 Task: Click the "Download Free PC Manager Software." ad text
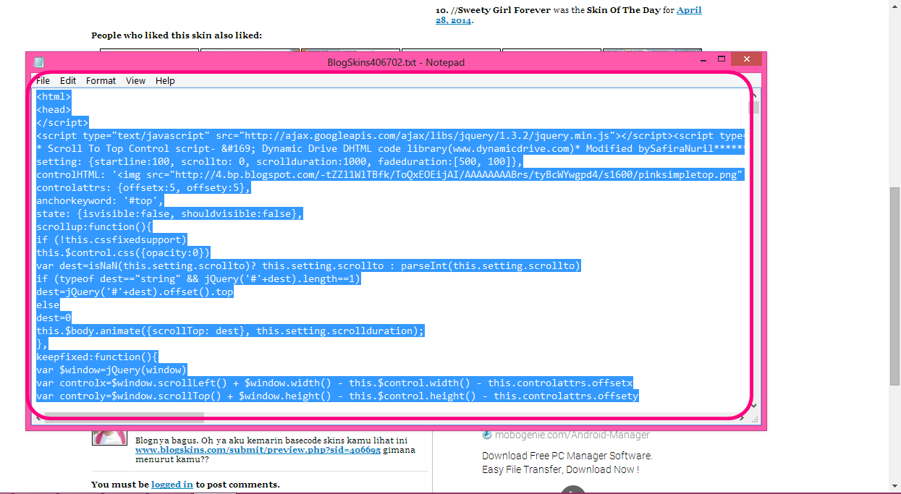point(567,456)
